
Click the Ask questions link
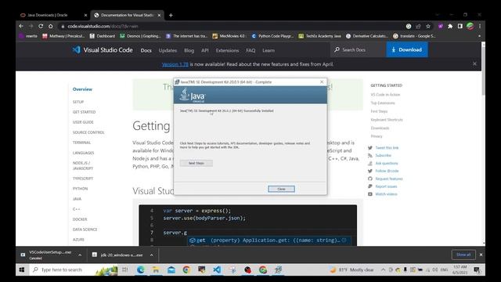[387, 164]
